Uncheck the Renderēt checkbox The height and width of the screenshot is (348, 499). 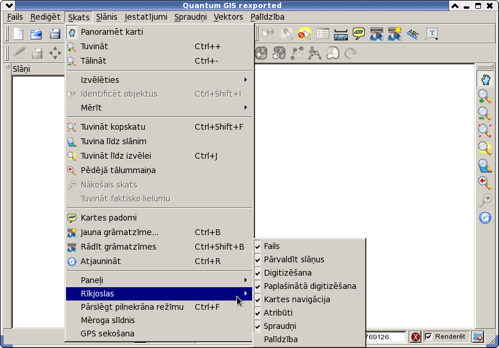click(429, 336)
